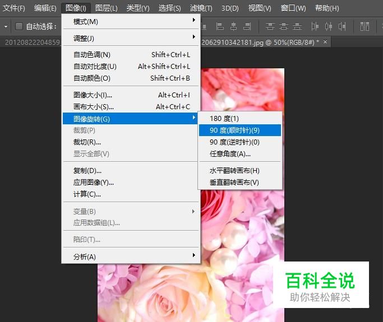Click the distribute top edges icon
The width and height of the screenshot is (383, 322).
[270, 26]
